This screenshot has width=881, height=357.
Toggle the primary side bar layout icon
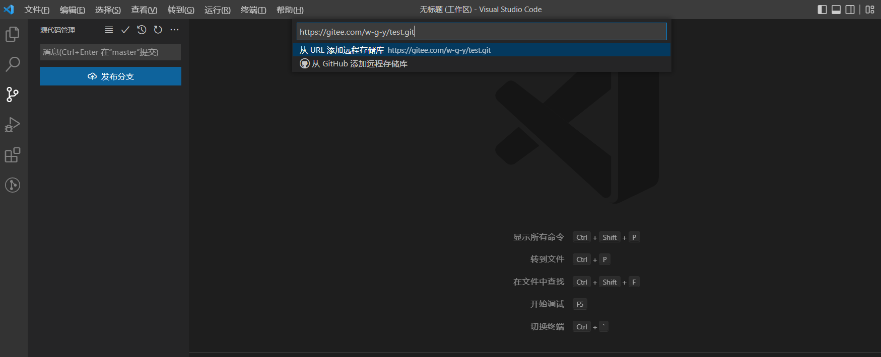822,10
